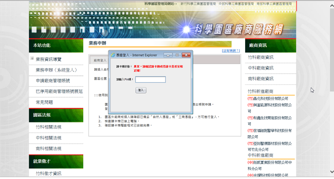Open 竹科徵才資訊 link

tap(49, 173)
